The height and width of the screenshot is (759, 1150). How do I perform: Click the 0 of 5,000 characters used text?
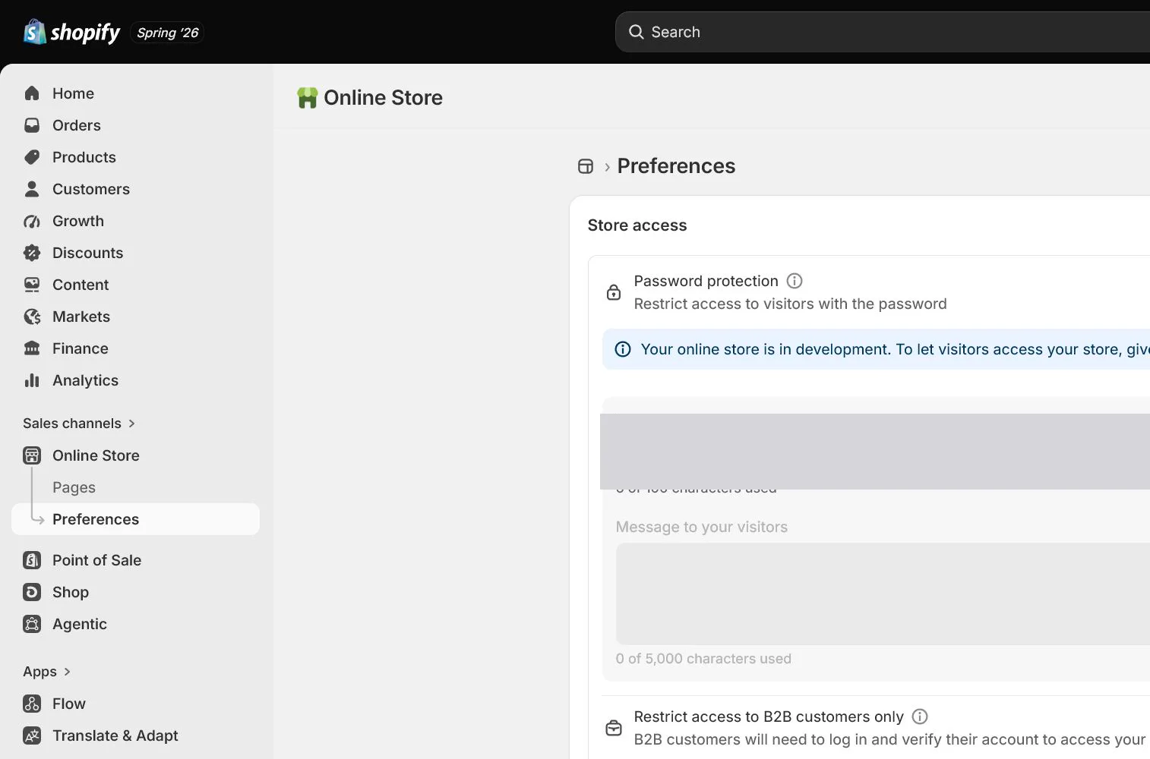pos(703,659)
